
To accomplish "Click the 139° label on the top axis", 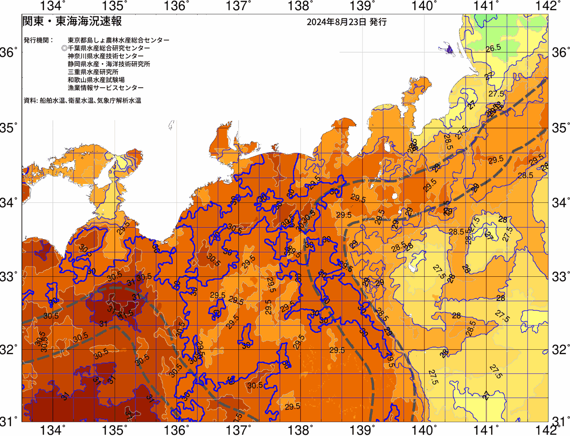I will tap(362, 6).
